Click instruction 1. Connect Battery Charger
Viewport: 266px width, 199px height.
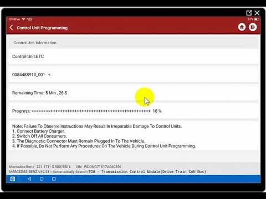tap(38, 131)
